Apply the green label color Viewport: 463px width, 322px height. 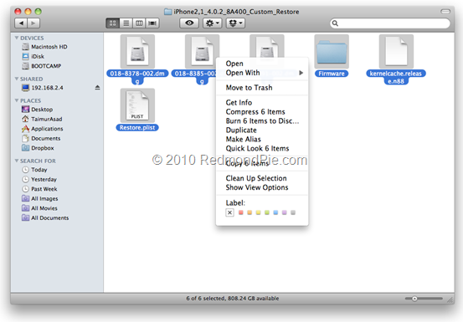[x=267, y=212]
